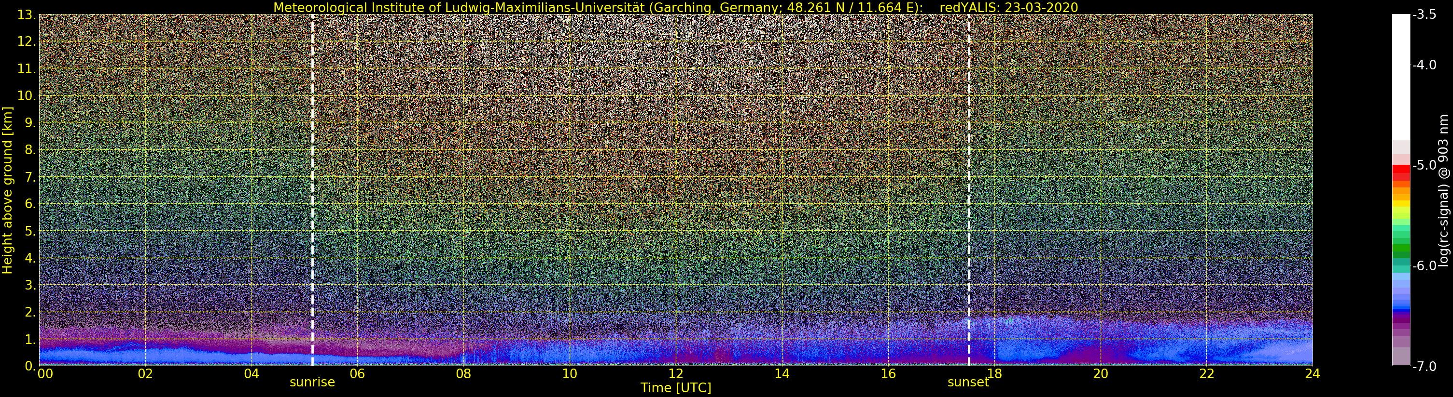
Task: Click the "02" time axis tick label
Action: pos(145,373)
